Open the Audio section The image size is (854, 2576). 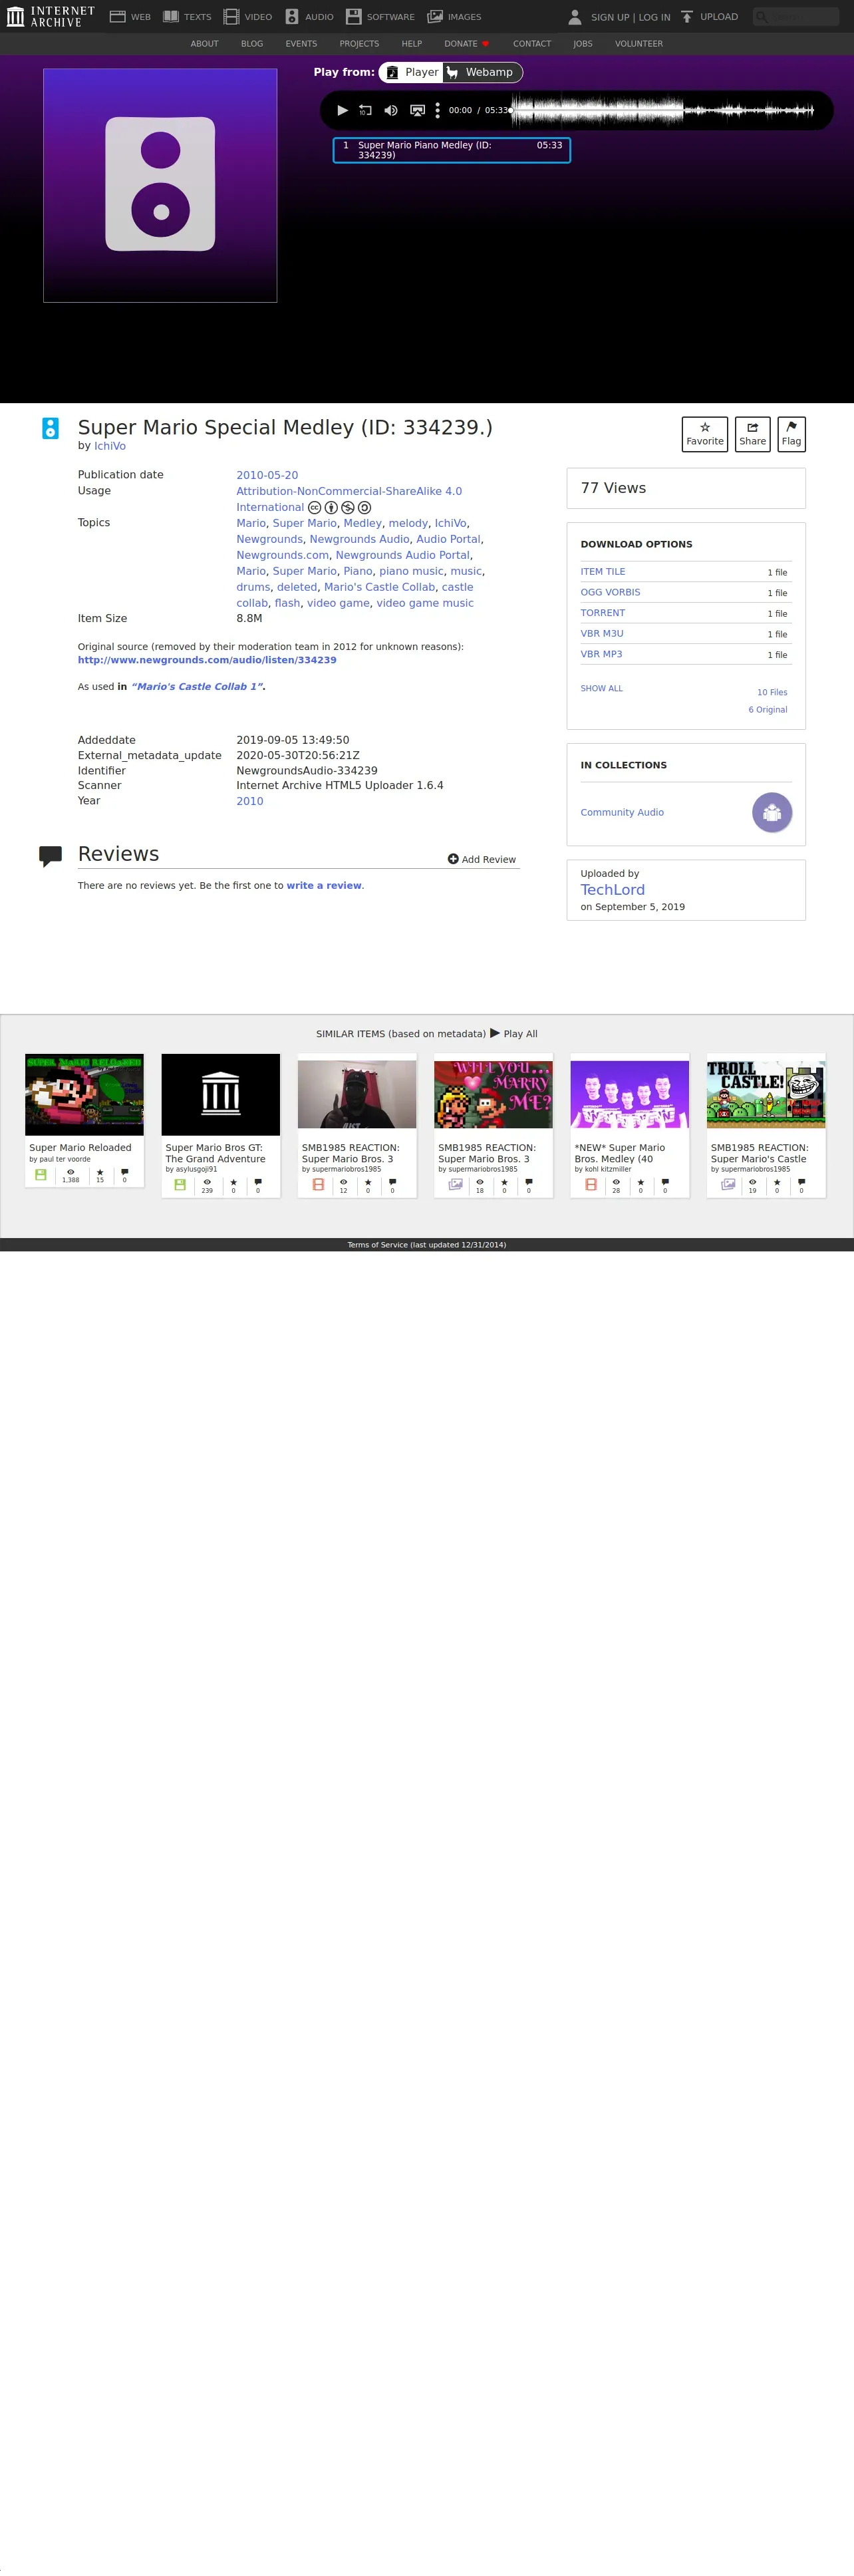(x=309, y=17)
